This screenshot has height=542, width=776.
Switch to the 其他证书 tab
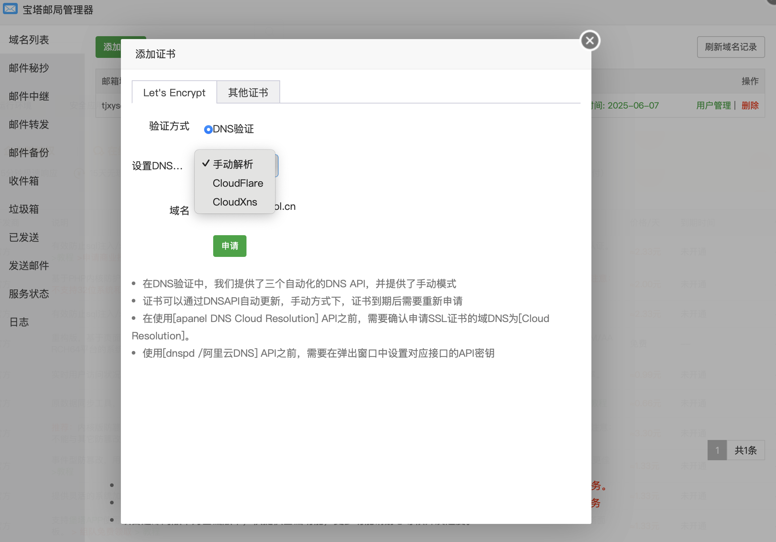248,92
